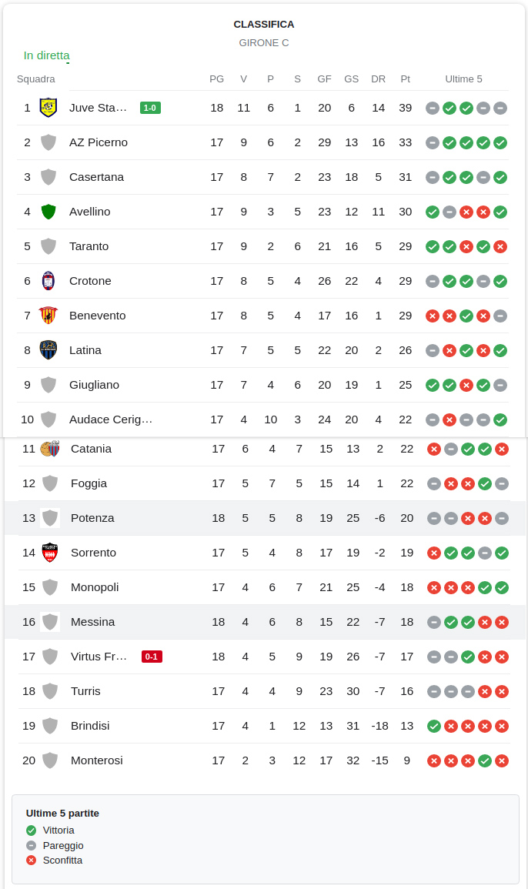Click the red 0-1 live score badge
This screenshot has width=528, height=889.
pos(152,657)
